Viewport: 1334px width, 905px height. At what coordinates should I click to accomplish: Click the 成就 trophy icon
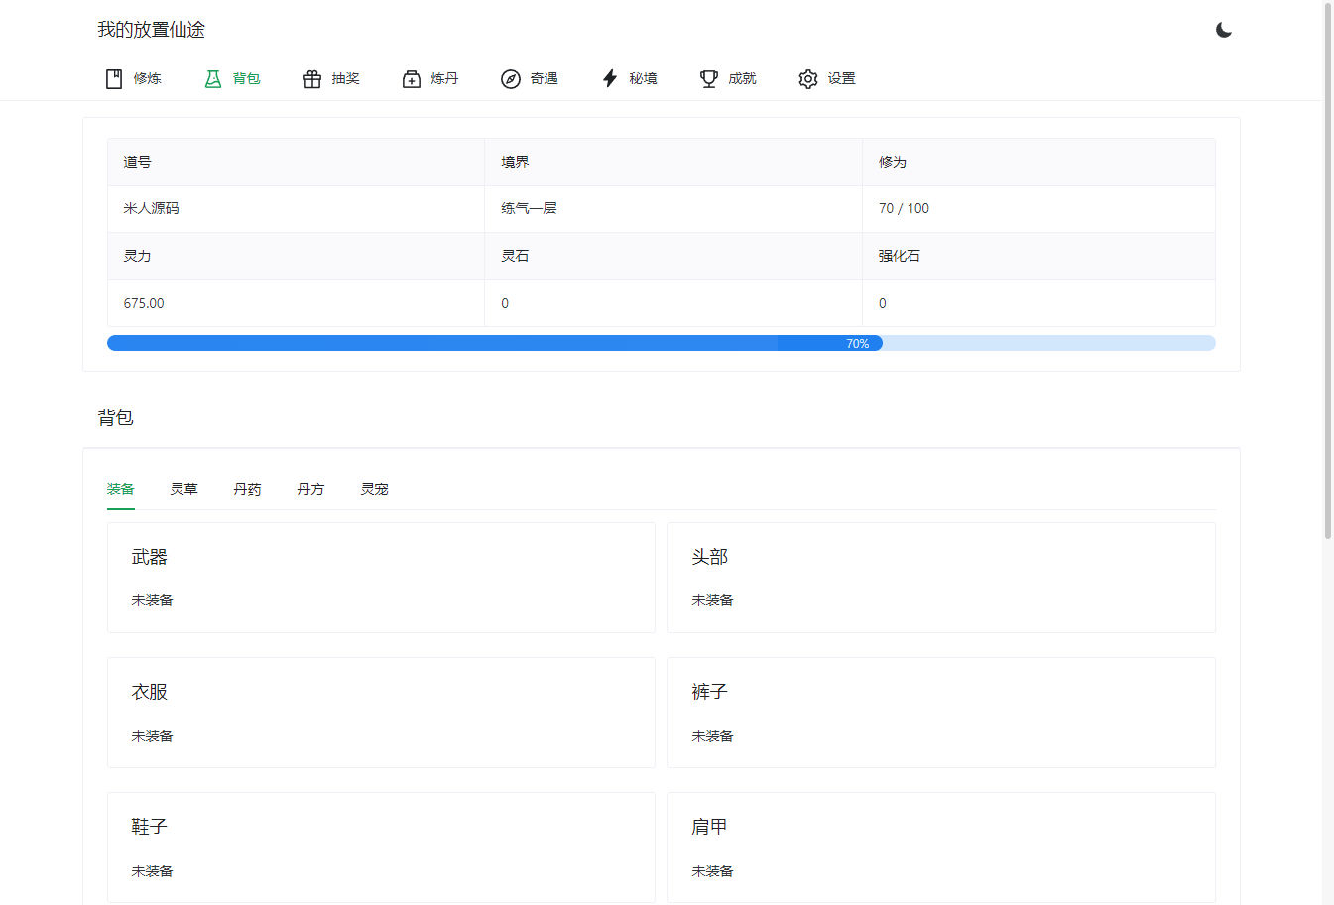pyautogui.click(x=709, y=79)
